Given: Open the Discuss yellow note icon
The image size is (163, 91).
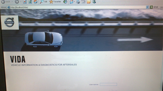Looking at the screenshot, I should click(x=89, y=2).
